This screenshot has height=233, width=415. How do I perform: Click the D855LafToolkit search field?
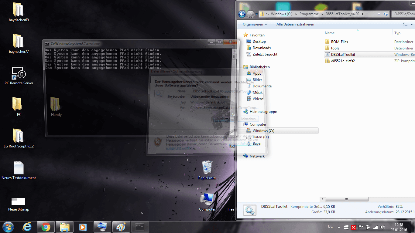pos(403,14)
